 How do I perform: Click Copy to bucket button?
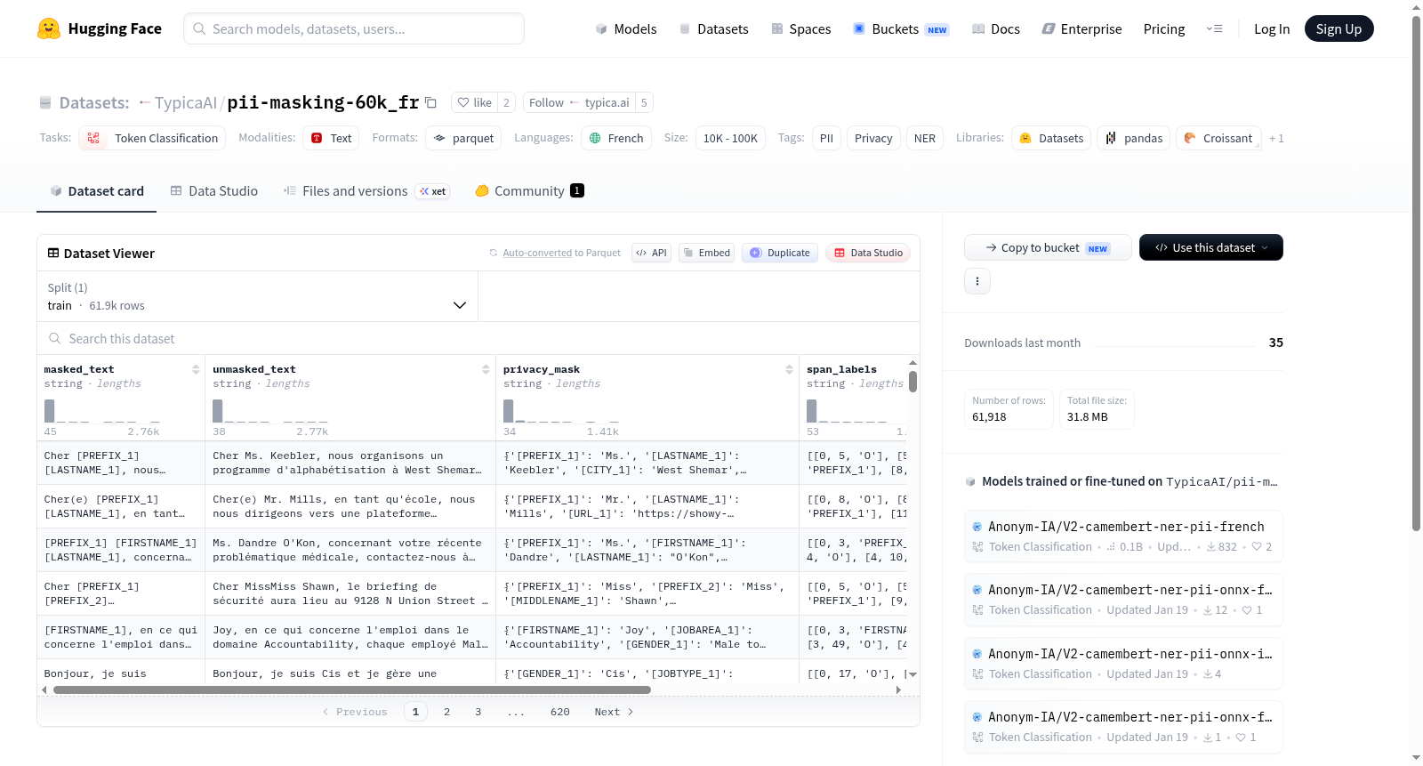pyautogui.click(x=1047, y=247)
